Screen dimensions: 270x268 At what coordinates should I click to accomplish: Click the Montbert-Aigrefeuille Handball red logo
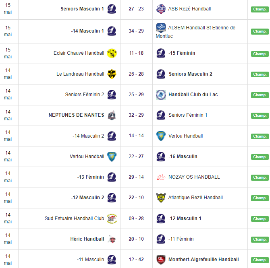(x=161, y=260)
